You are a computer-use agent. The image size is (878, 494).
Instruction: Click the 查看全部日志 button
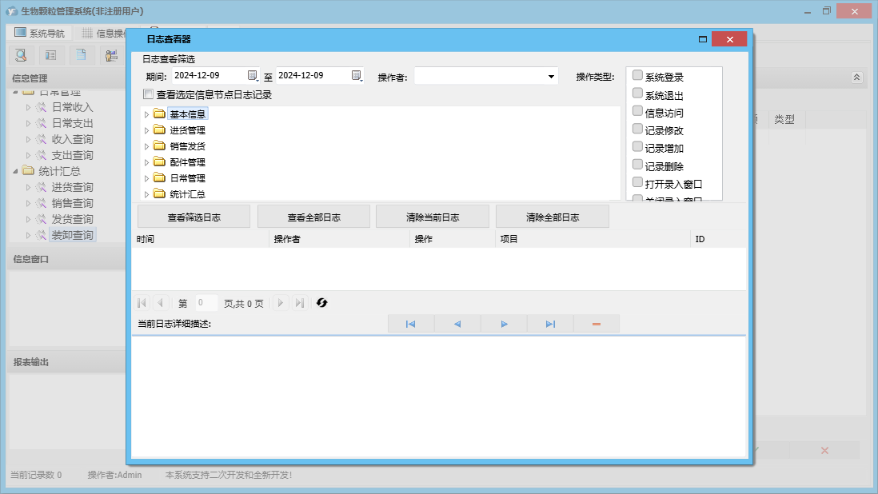[313, 217]
